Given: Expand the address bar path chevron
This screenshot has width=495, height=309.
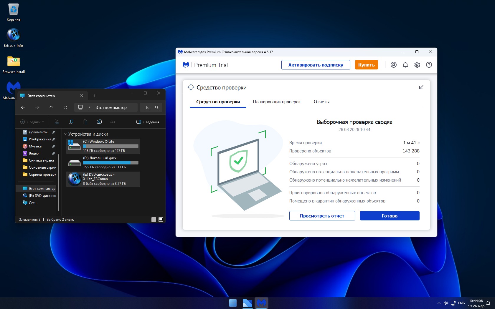Looking at the screenshot, I should (89, 107).
